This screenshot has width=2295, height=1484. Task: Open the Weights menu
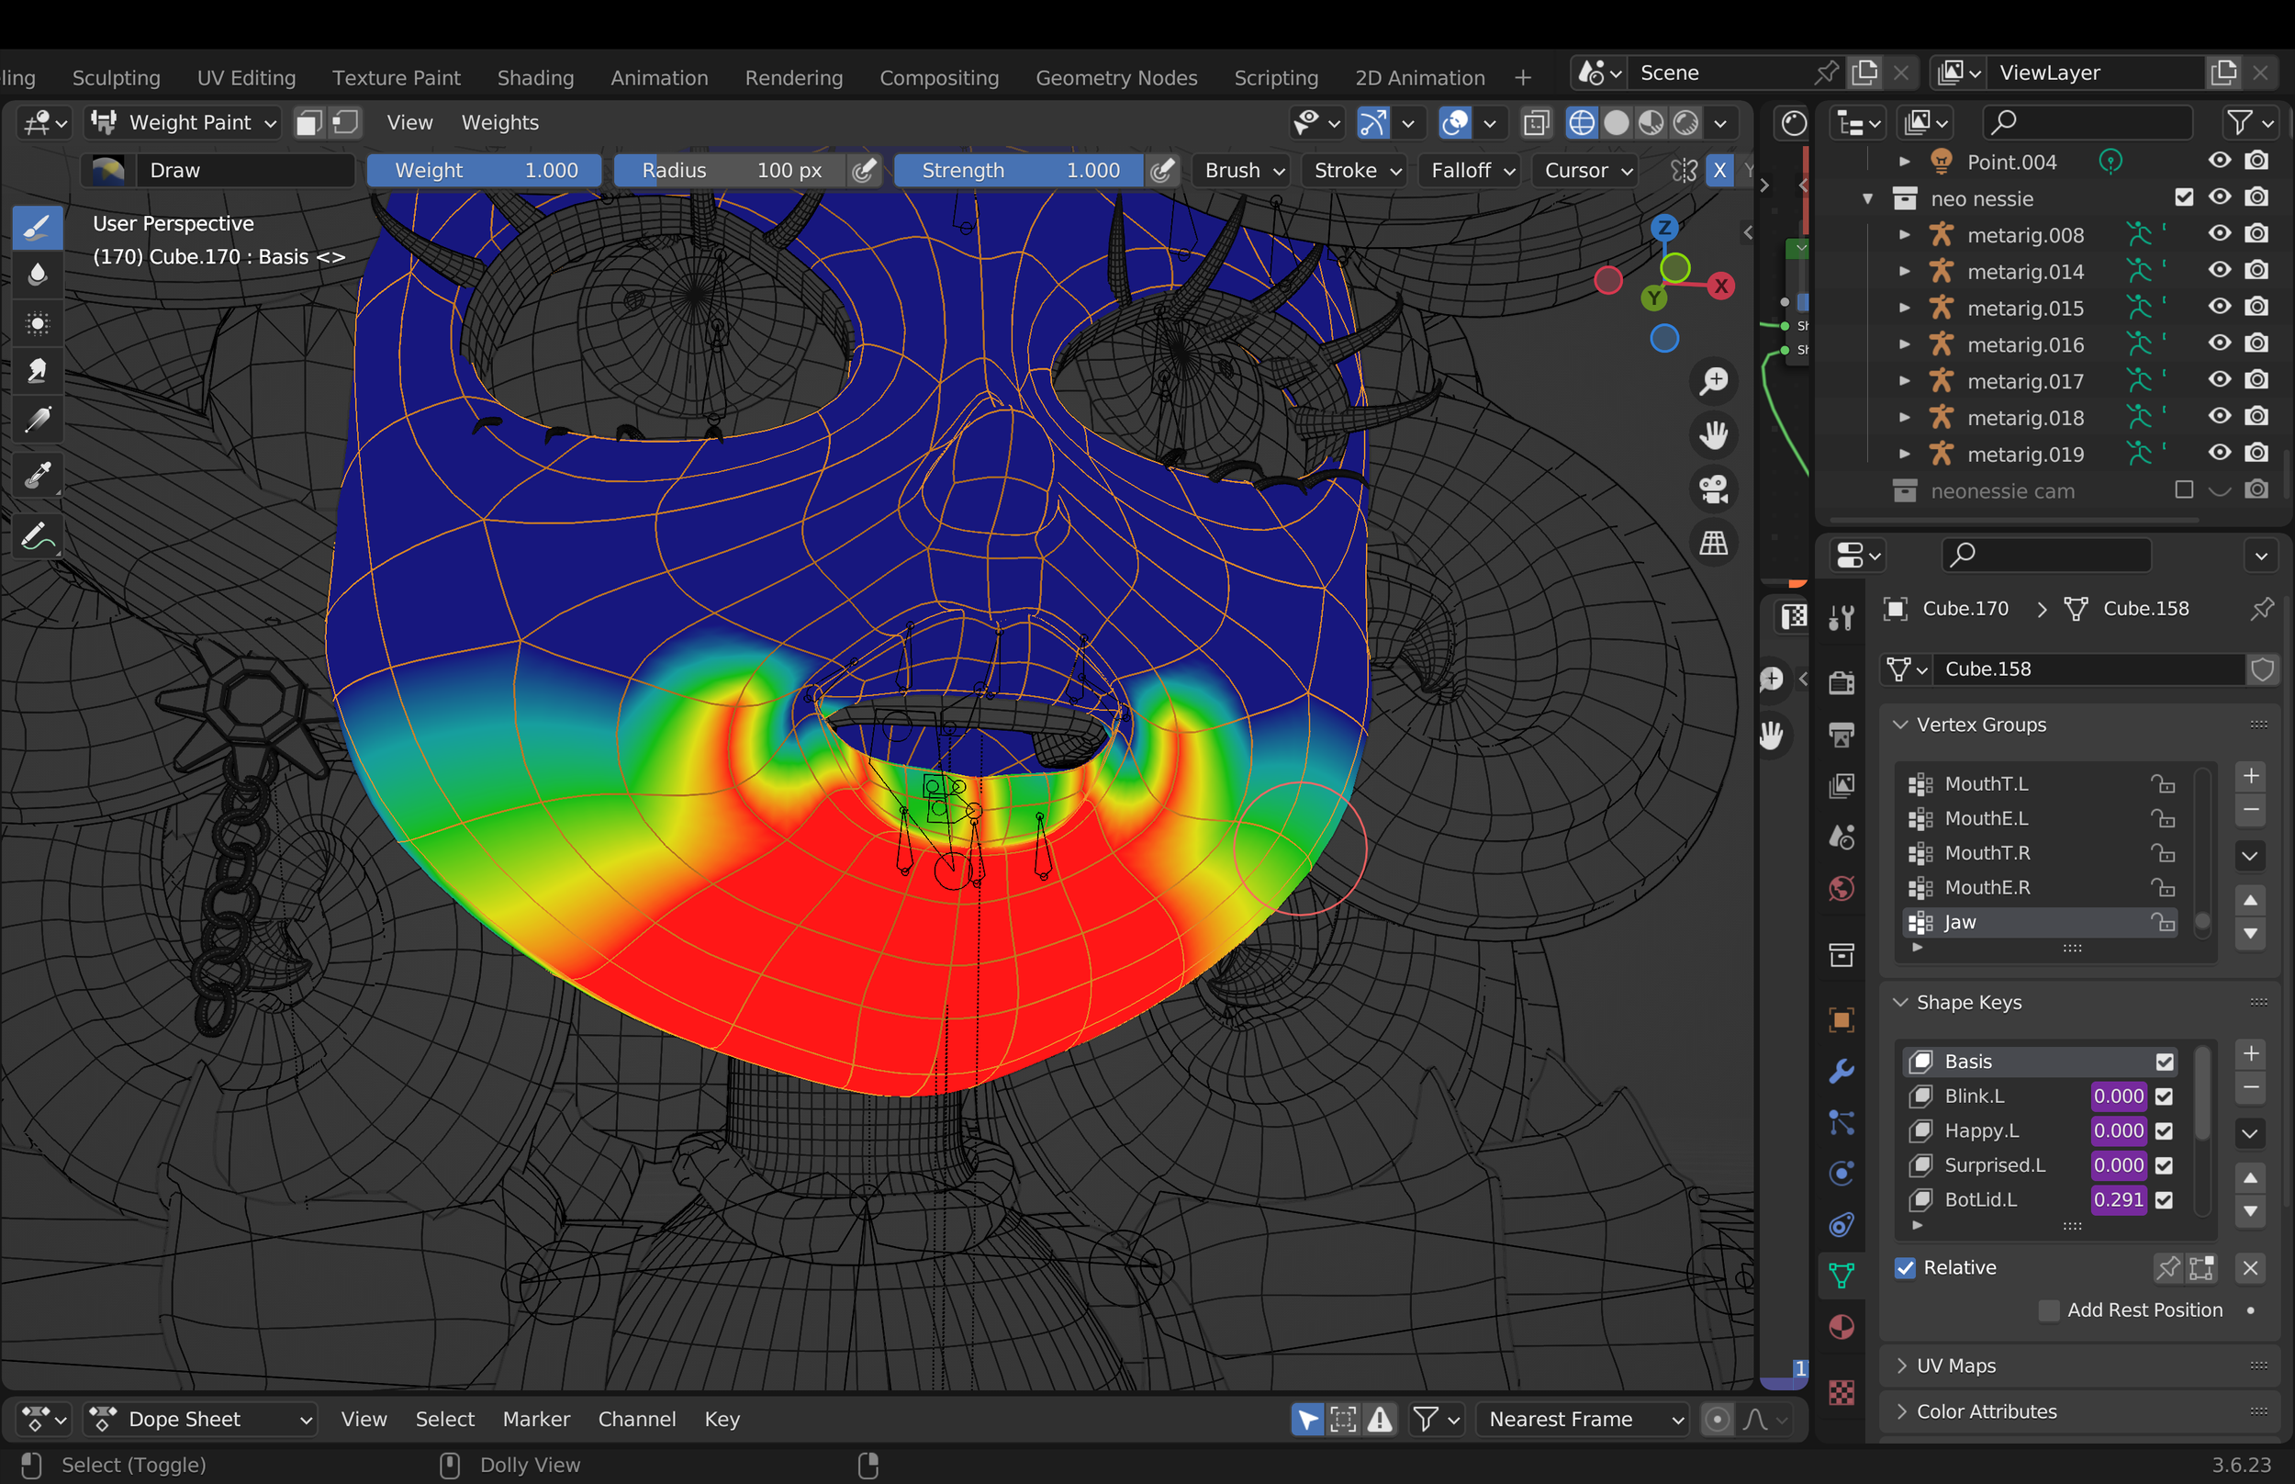point(499,122)
